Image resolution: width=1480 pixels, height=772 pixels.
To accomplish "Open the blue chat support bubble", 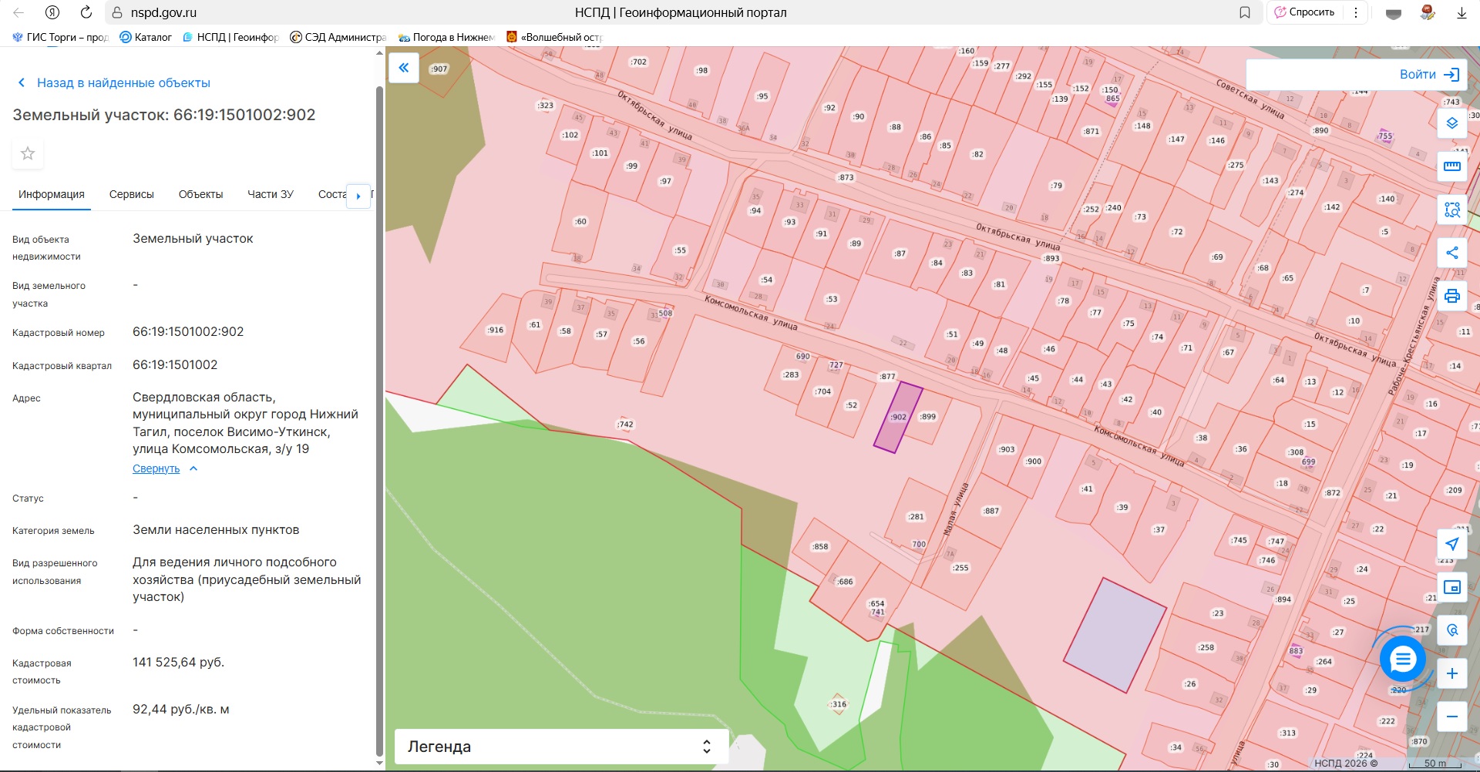I will (x=1402, y=659).
